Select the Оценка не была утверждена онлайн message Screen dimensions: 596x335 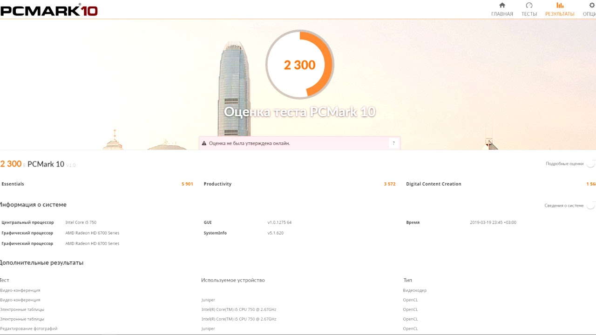click(x=250, y=143)
